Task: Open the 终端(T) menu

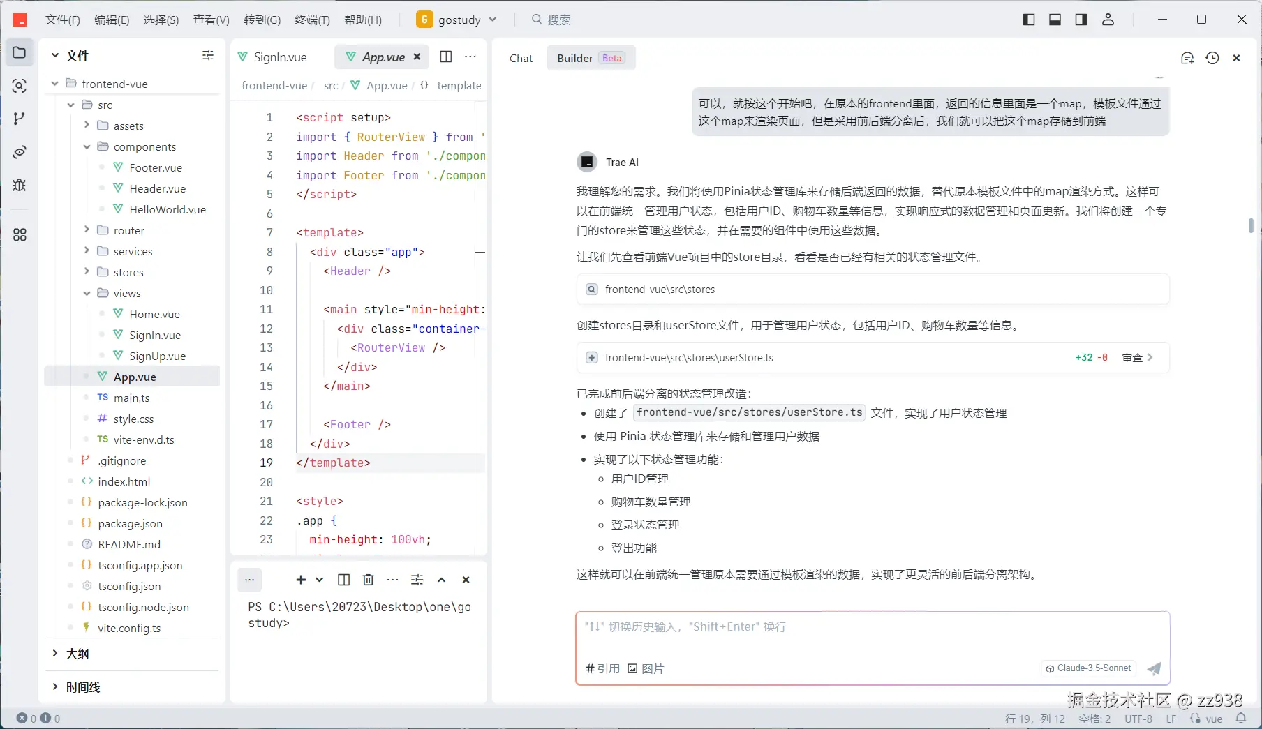Action: pos(312,20)
